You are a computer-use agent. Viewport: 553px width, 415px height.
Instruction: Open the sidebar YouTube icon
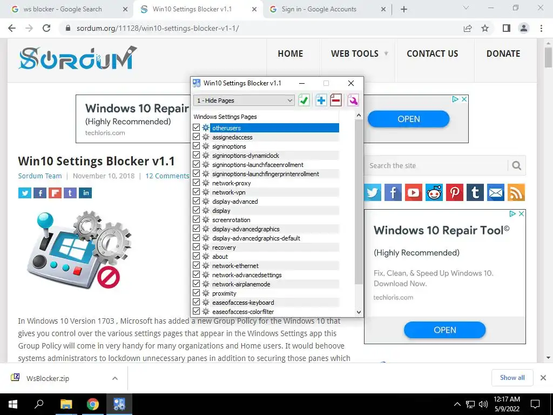(413, 192)
